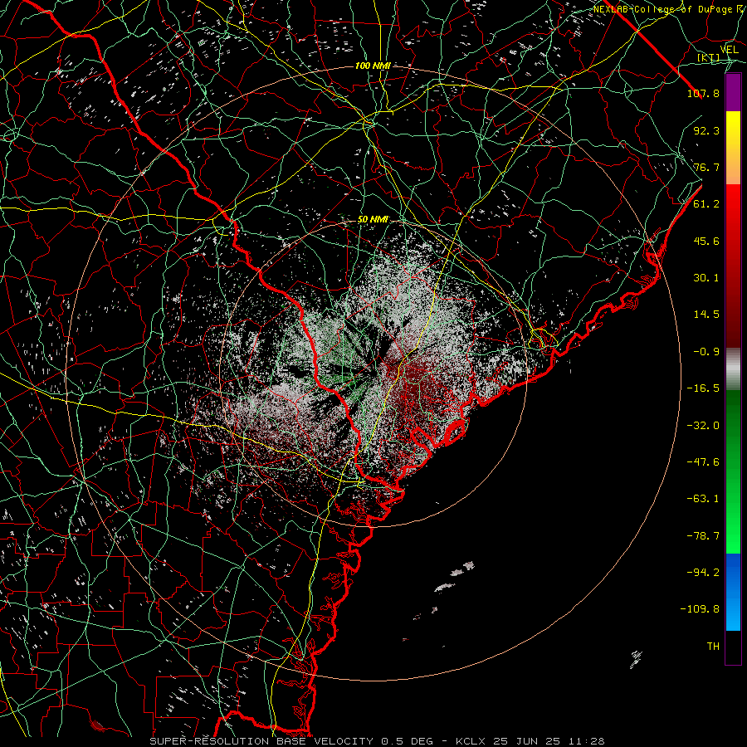Screen dimensions: 747x747
Task: Click the 100 NMI range ring label
Action: pos(373,66)
